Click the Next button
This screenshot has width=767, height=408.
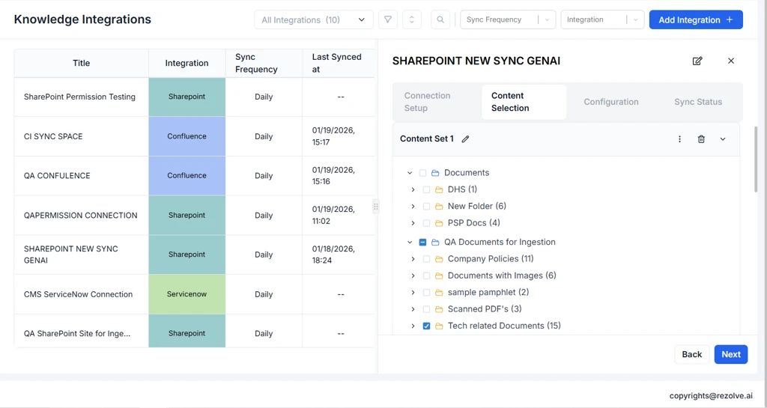point(730,354)
